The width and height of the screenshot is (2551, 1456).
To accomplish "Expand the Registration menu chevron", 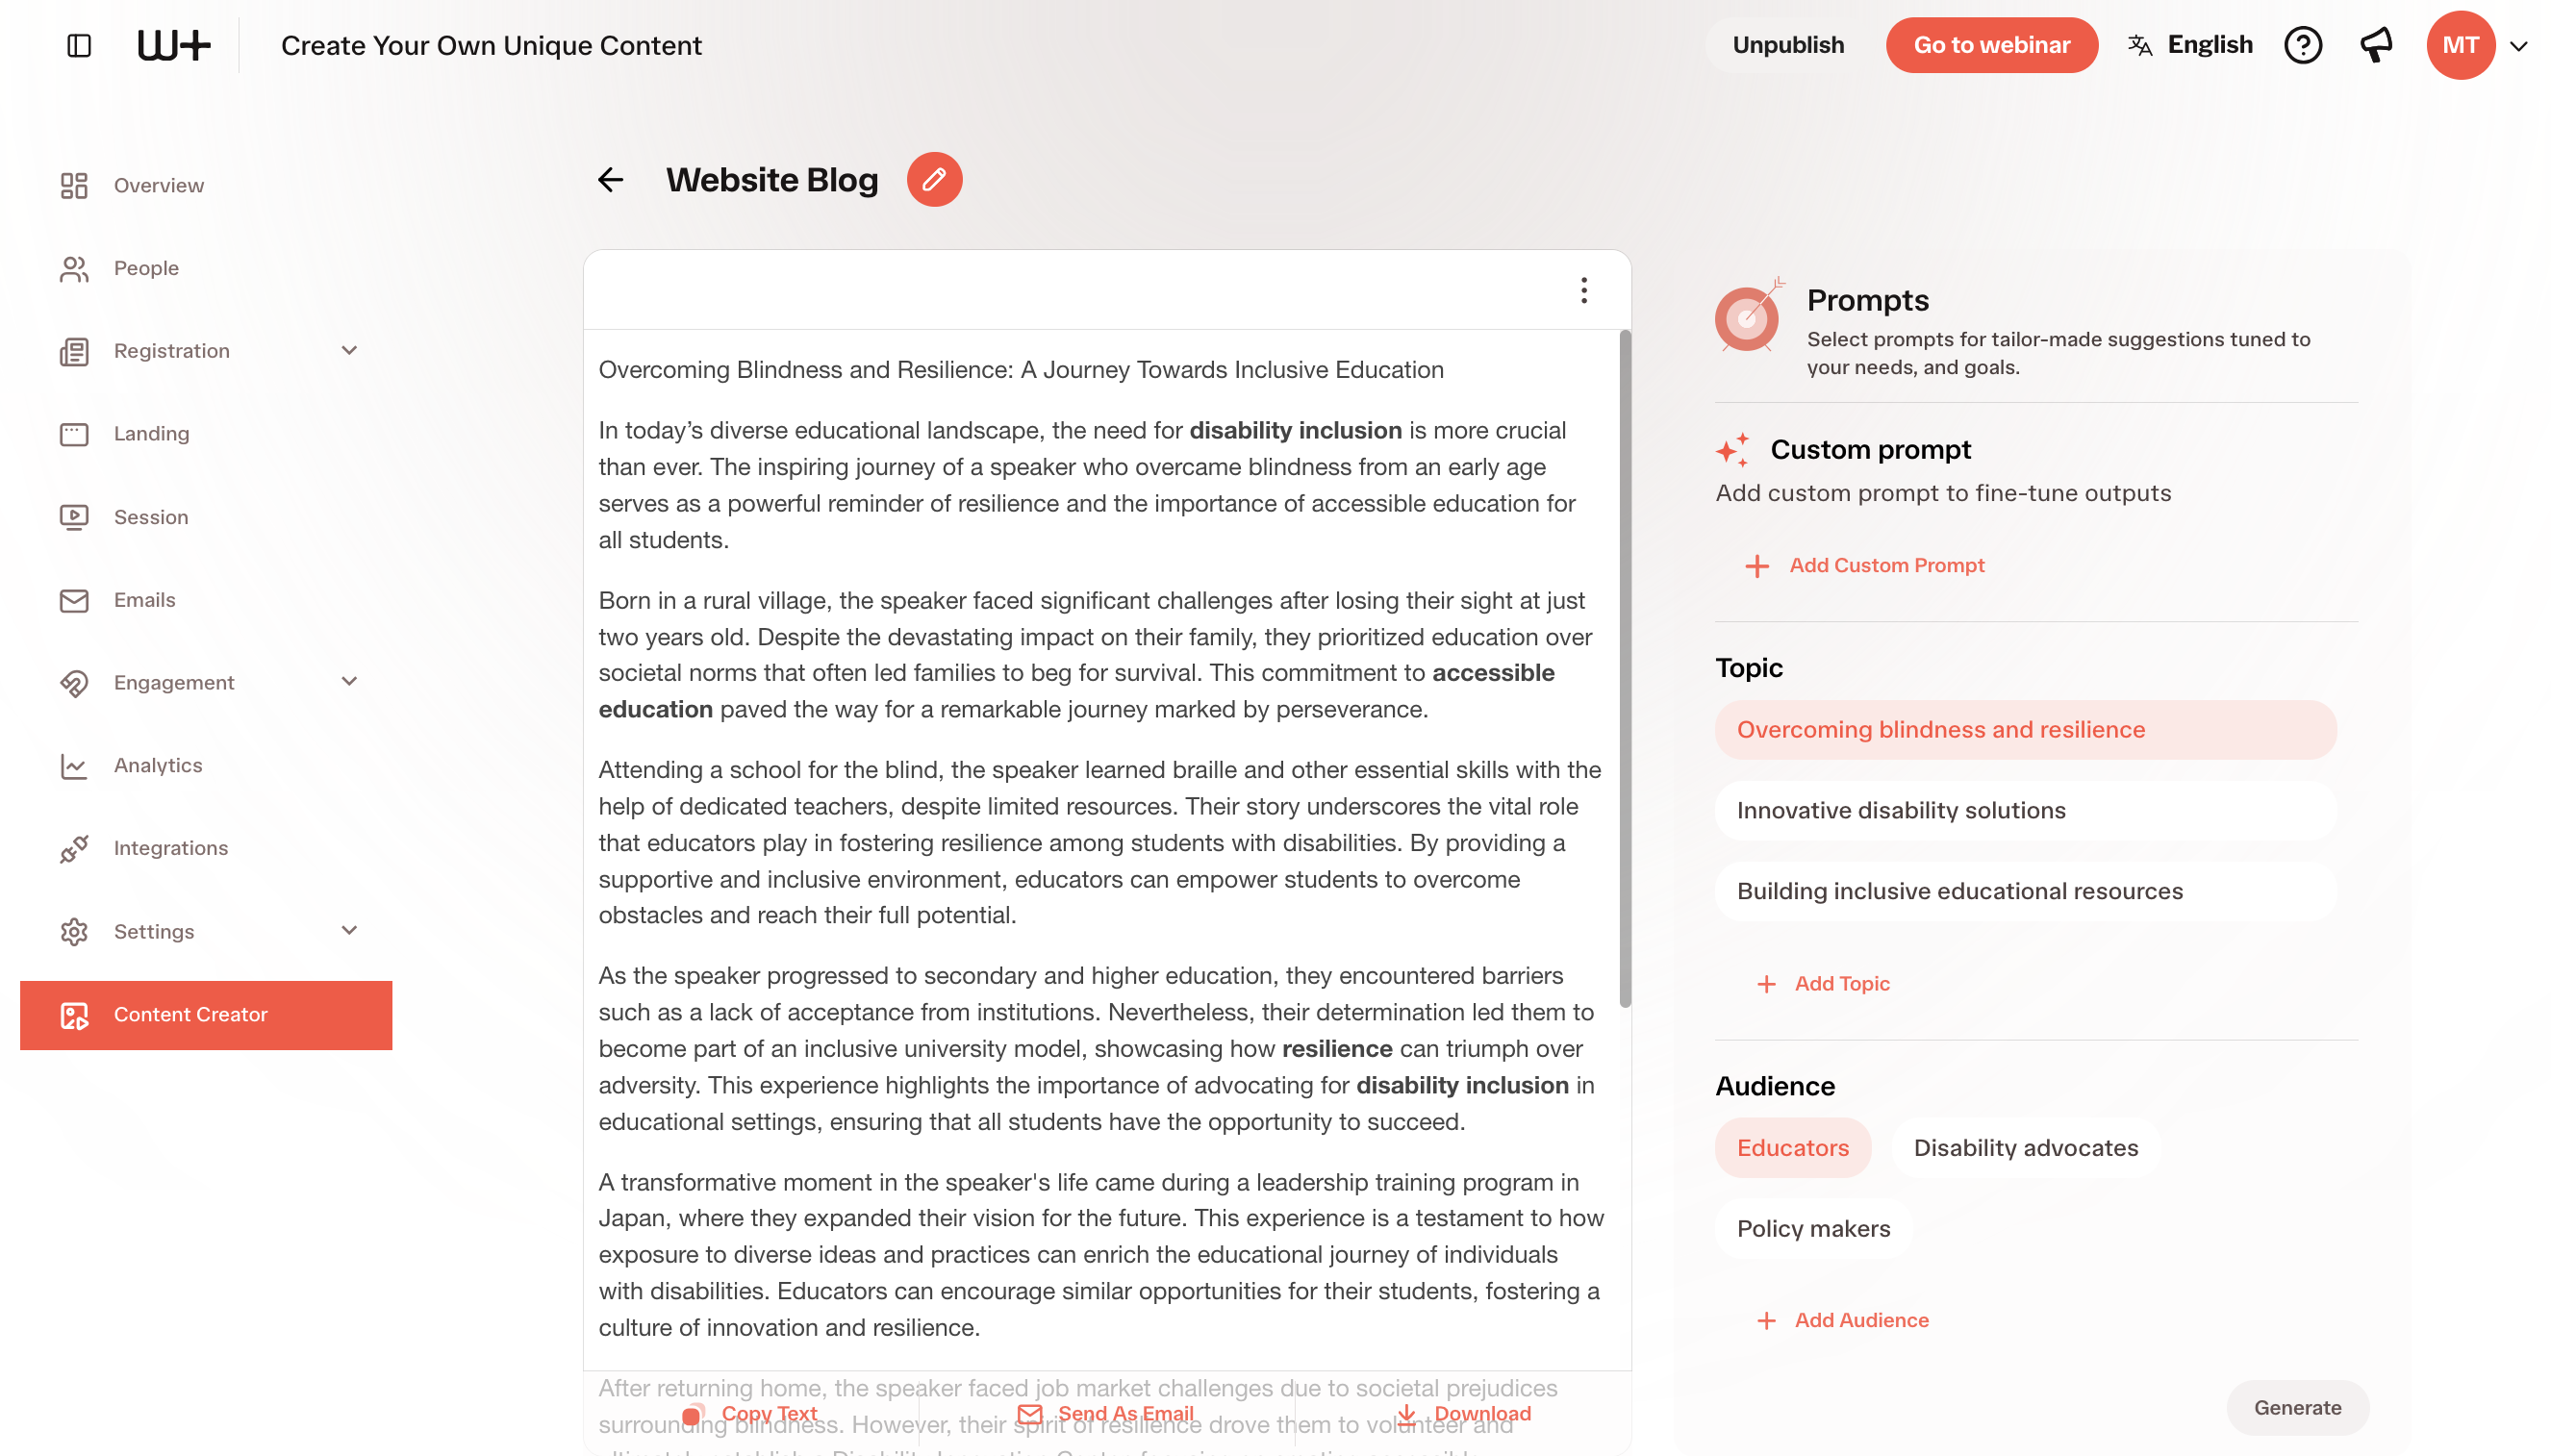I will pyautogui.click(x=349, y=351).
